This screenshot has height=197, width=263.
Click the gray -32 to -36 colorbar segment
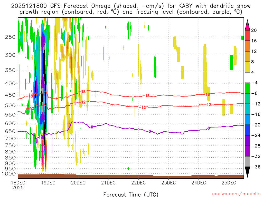(247, 162)
